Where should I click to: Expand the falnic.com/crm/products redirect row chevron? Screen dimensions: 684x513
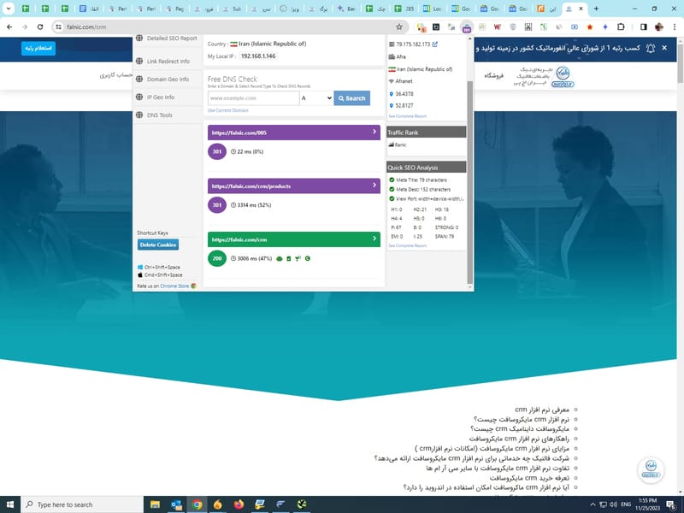click(x=374, y=186)
